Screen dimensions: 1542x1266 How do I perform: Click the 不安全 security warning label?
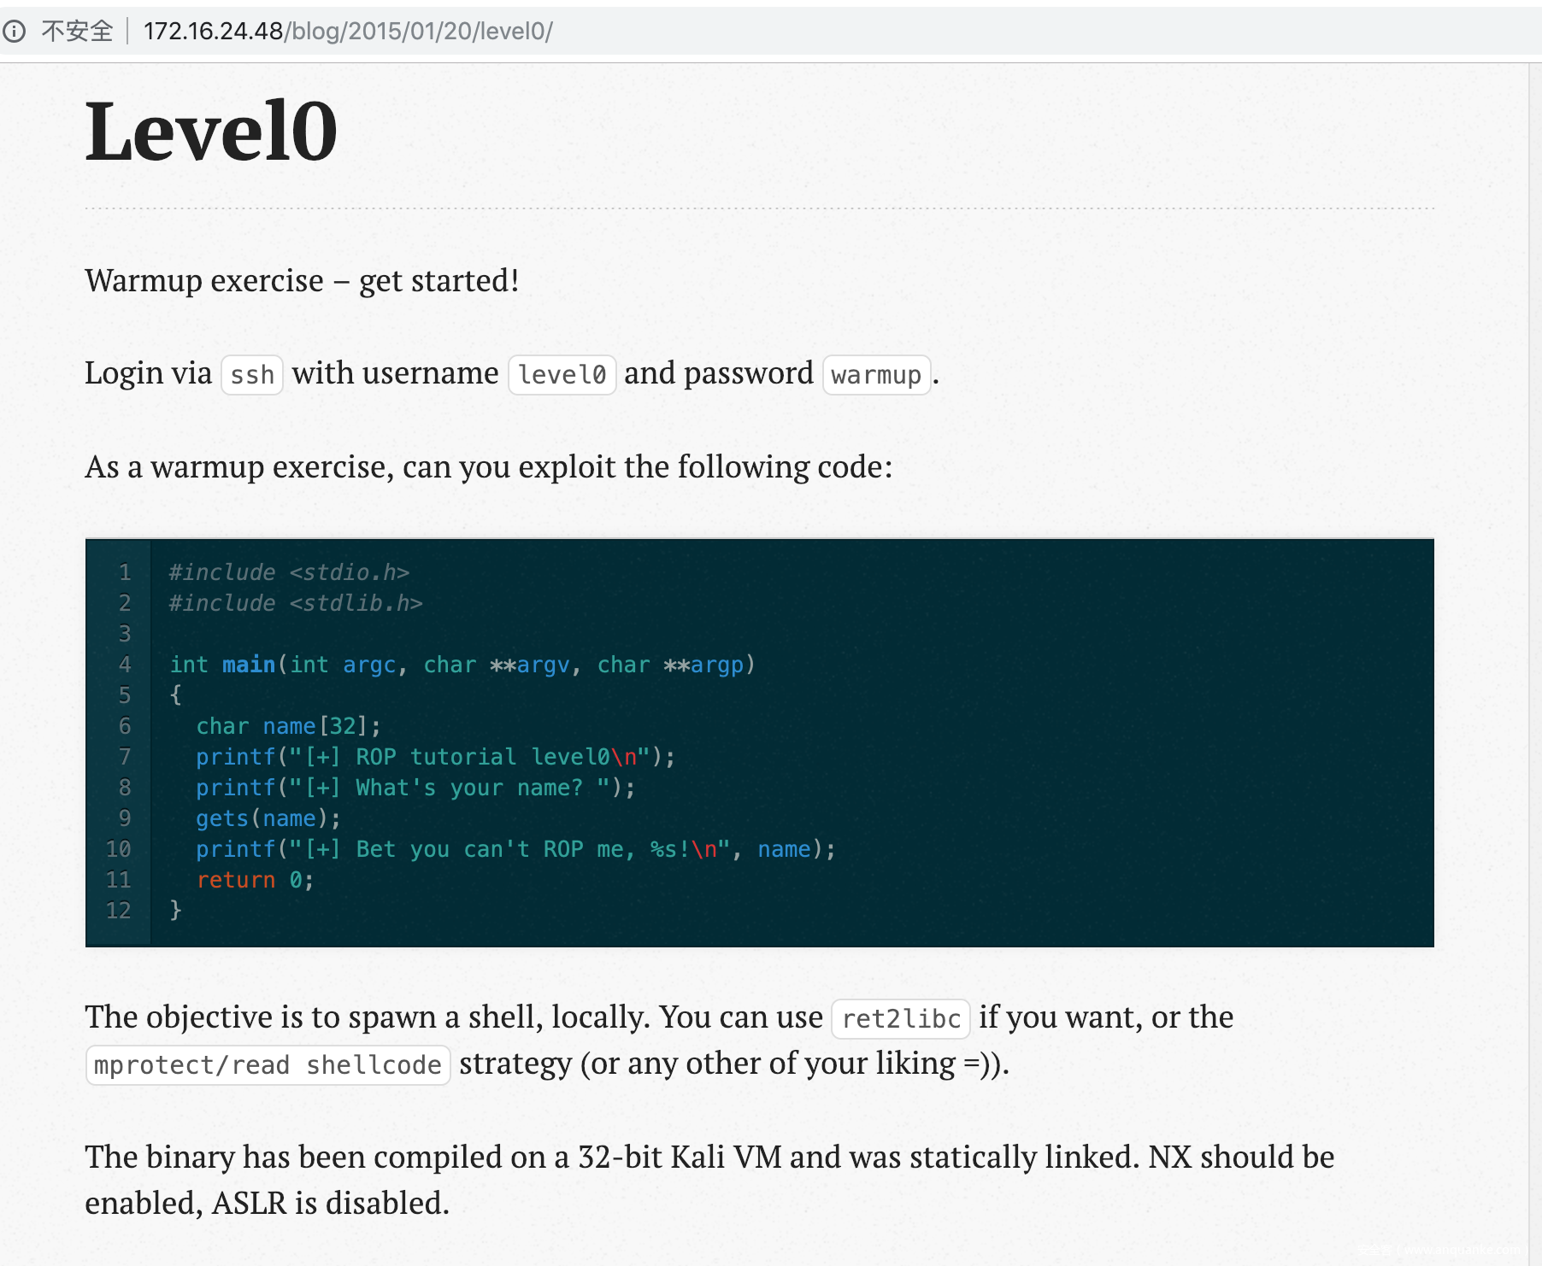coord(77,32)
